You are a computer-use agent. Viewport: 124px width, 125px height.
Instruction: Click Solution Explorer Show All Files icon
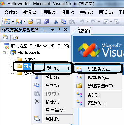pyautogui.click(x=15, y=38)
